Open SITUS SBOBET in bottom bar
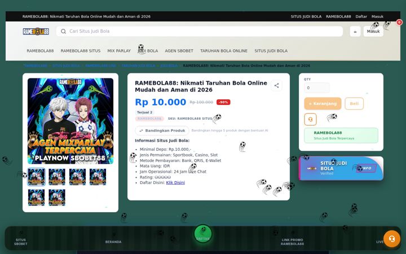This screenshot has width=406, height=254. click(21, 242)
